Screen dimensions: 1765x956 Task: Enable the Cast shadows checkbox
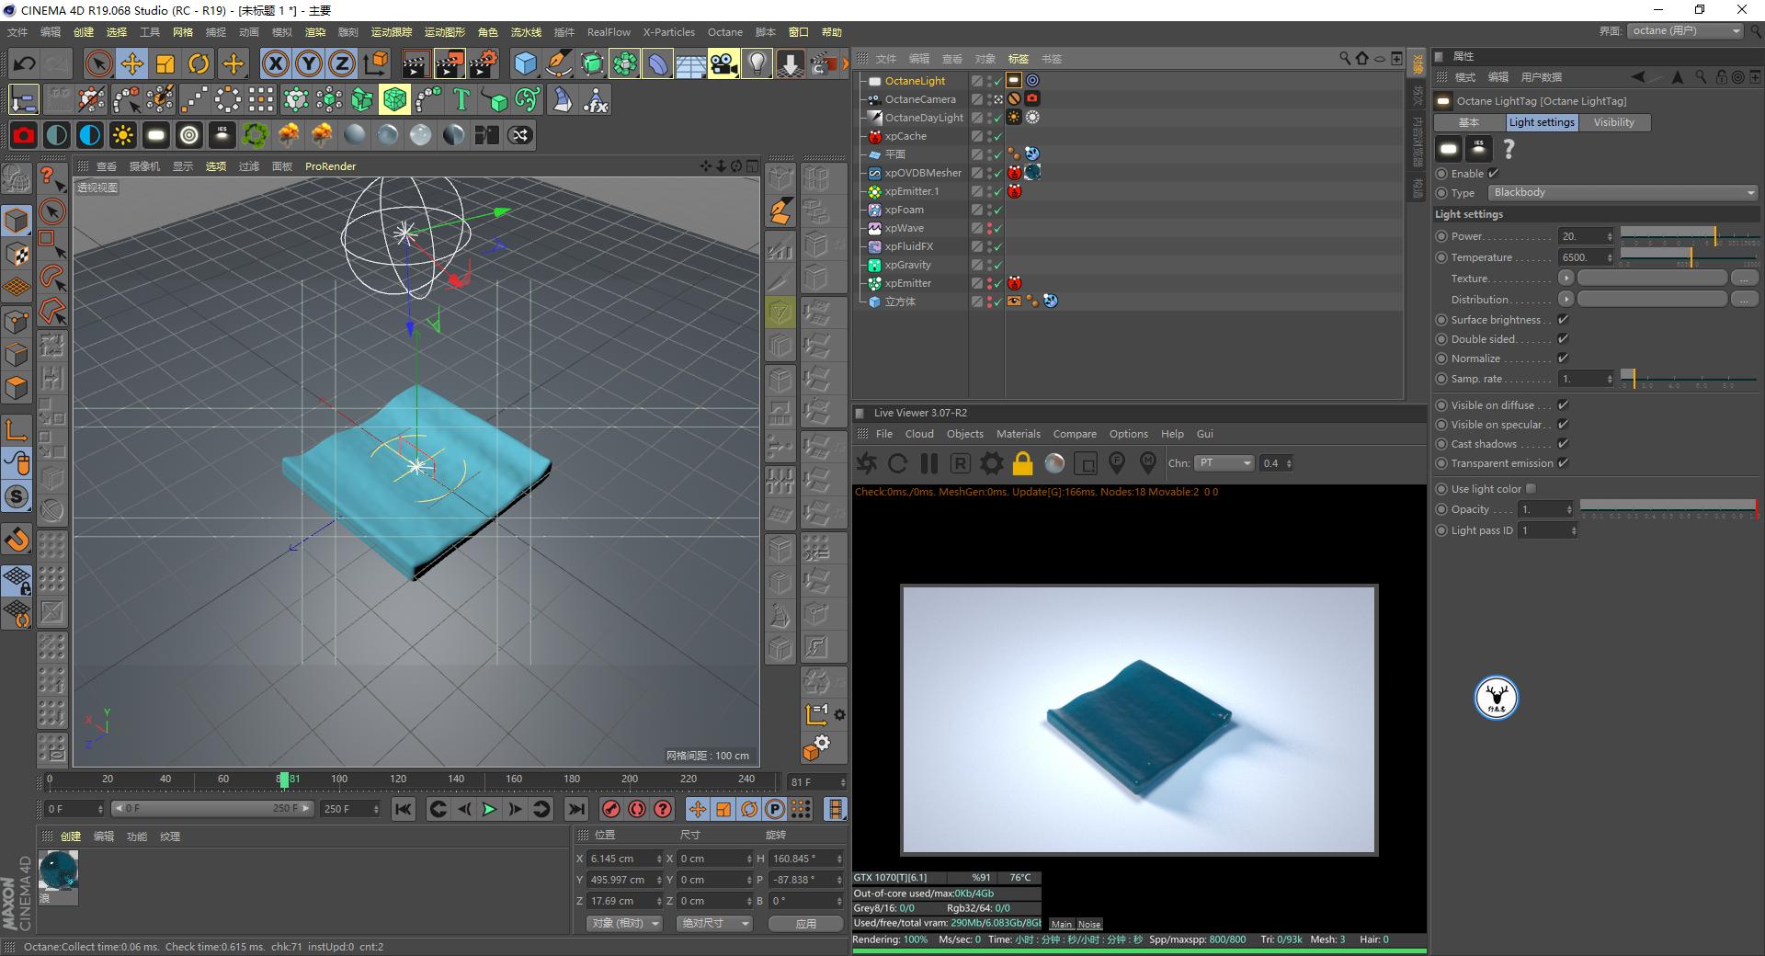pos(1563,444)
